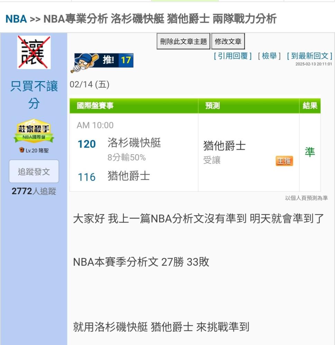This screenshot has width=335, height=345.
Task: Click the green 準 result mark
Action: [x=310, y=152]
